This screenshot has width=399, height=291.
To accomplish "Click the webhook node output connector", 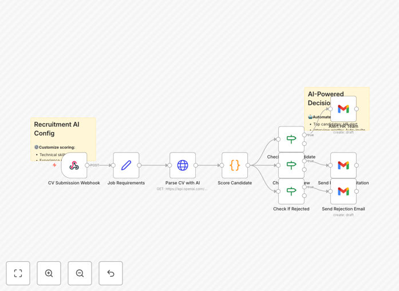I will (x=87, y=165).
